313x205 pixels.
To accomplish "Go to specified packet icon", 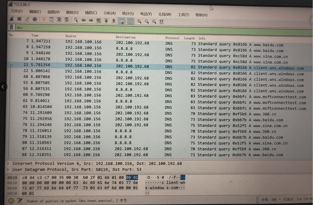I will (x=99, y=20).
